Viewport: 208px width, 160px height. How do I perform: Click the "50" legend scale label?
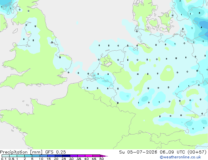101,159
